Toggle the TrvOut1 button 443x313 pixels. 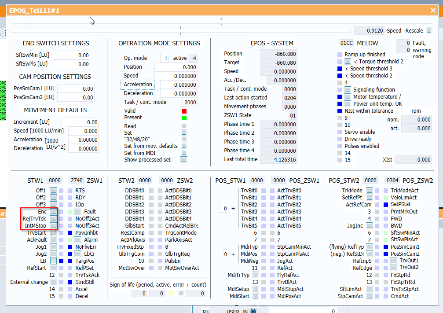tap(394, 261)
